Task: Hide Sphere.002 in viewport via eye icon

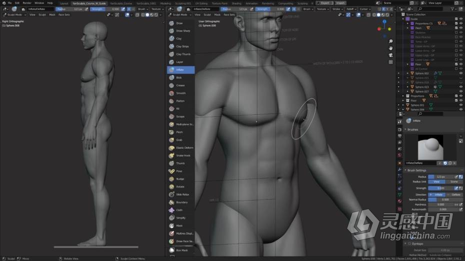Action: (461, 73)
